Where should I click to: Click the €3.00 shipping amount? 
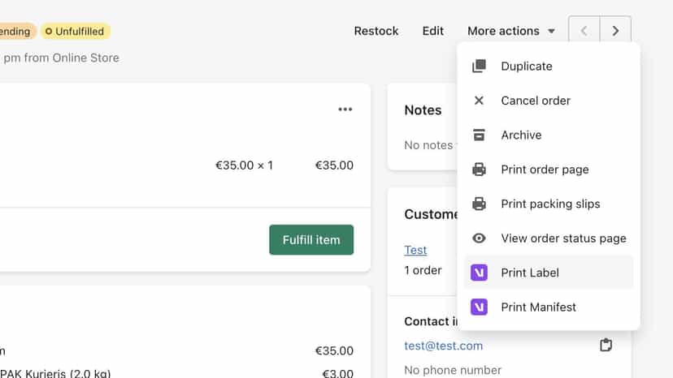[338, 373]
